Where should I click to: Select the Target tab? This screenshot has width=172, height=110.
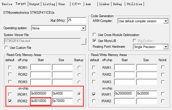click(x=21, y=4)
